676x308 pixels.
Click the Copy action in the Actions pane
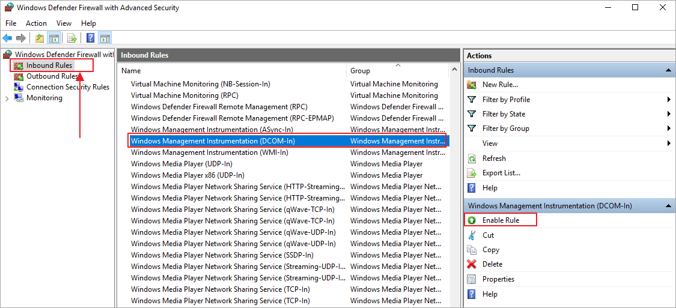click(490, 250)
